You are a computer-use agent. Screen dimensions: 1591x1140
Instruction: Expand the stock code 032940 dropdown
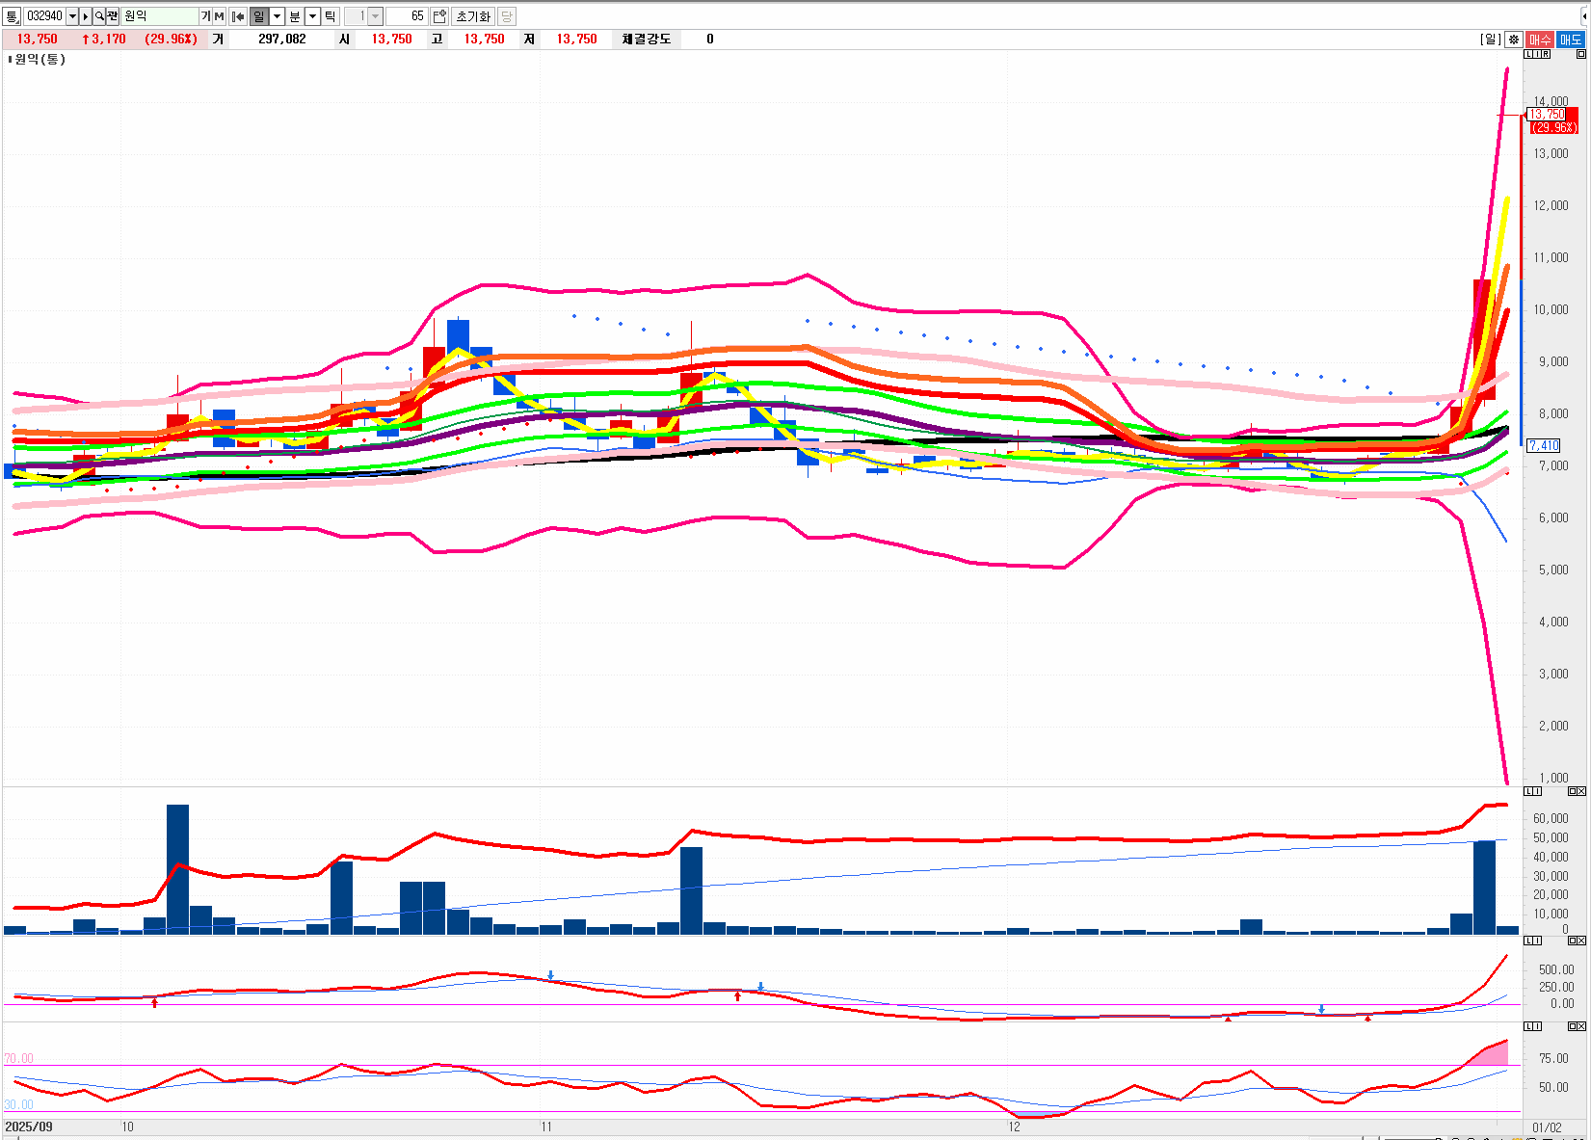point(72,16)
